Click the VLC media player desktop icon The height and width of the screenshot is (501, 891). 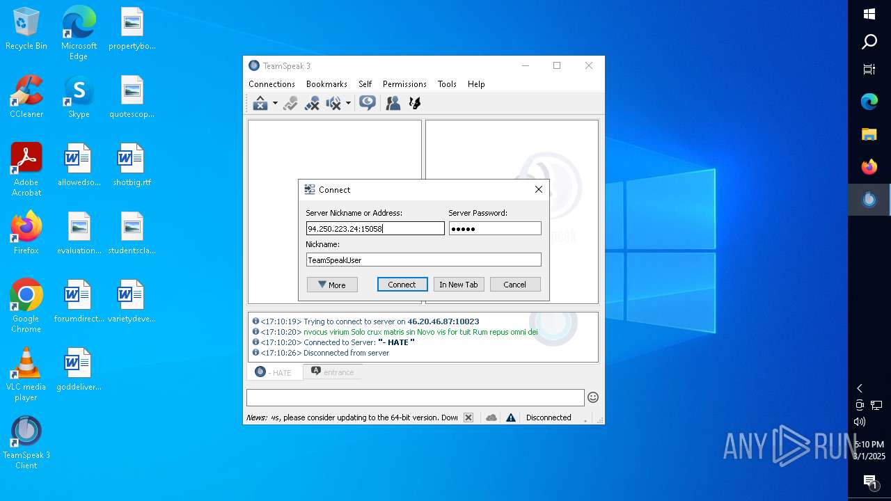pos(26,374)
